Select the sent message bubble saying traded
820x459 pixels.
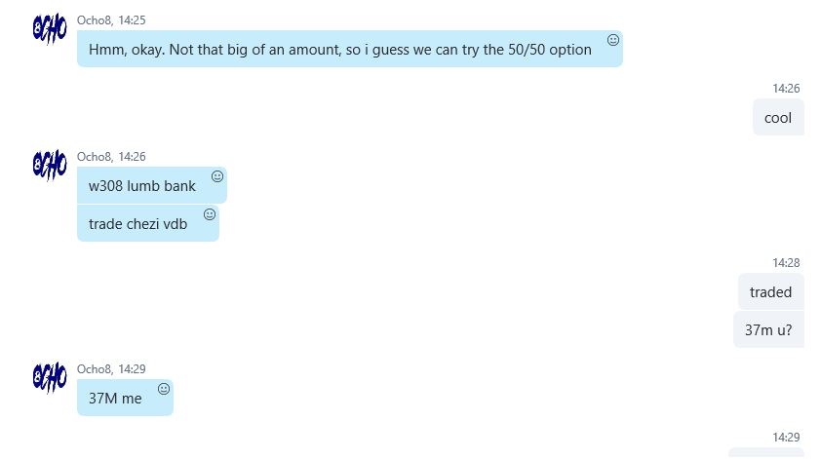(771, 291)
